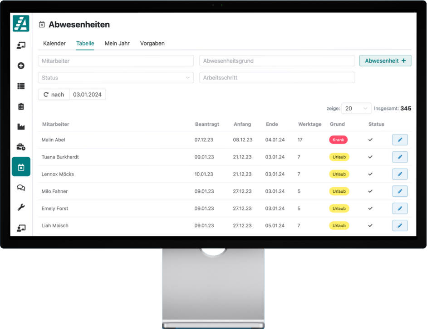Open the 'zeige' rows-per-page dropdown
This screenshot has width=427, height=329.
356,109
